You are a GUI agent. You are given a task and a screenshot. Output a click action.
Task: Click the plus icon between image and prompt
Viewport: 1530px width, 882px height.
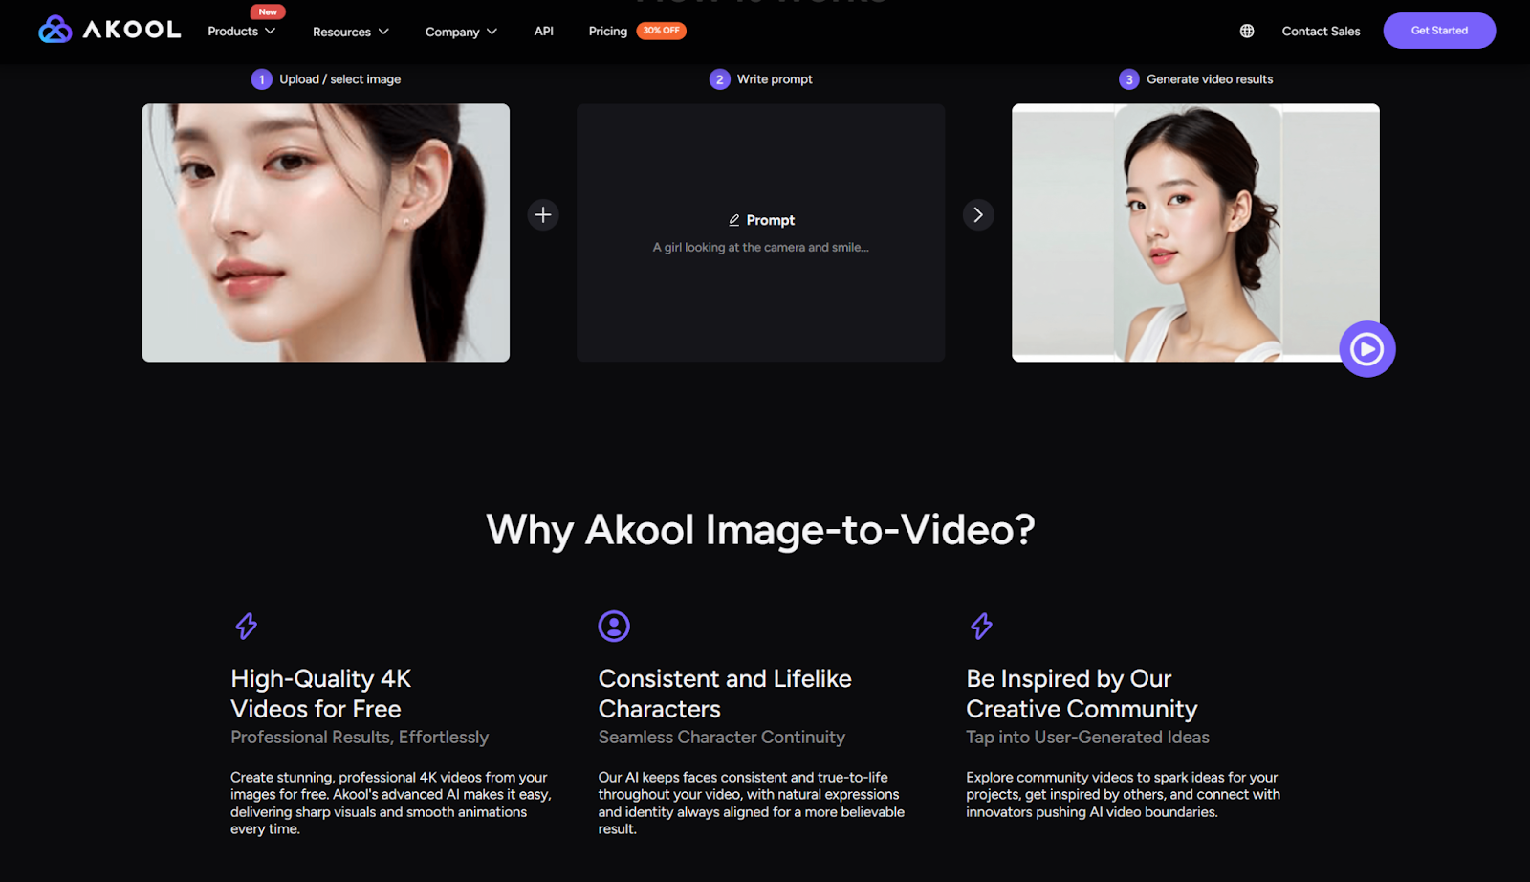tap(543, 214)
